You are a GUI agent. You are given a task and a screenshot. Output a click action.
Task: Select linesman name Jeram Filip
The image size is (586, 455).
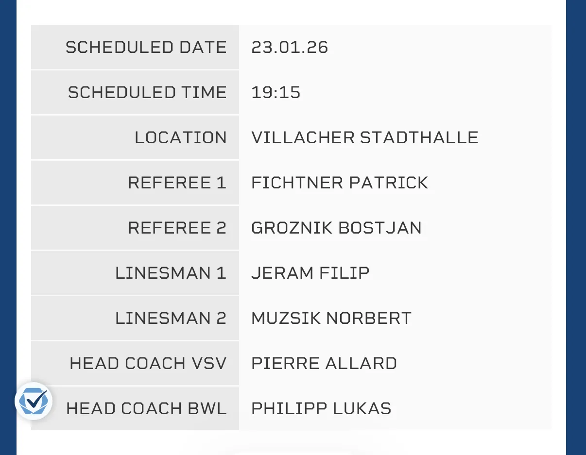310,273
